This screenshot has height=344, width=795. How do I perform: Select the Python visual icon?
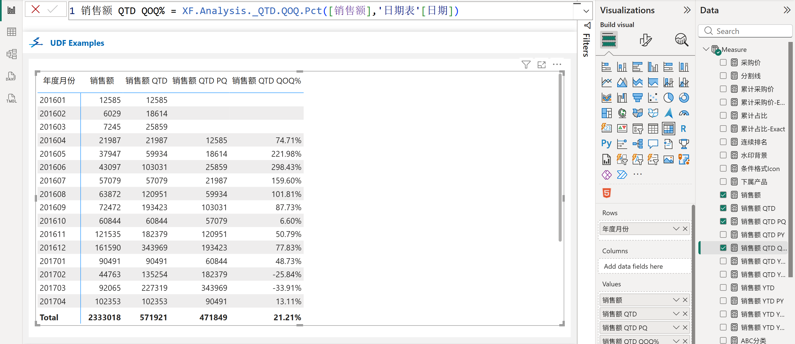606,143
